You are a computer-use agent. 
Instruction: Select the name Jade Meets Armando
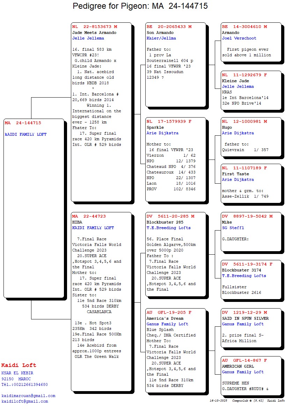point(94,33)
